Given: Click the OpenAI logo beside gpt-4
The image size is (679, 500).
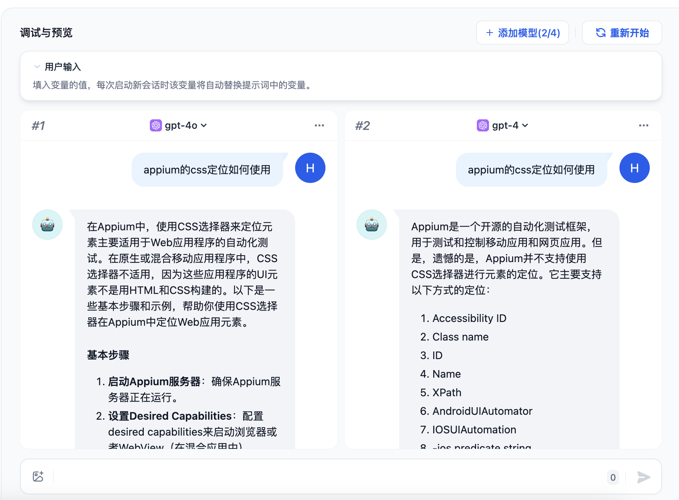Looking at the screenshot, I should coord(482,125).
